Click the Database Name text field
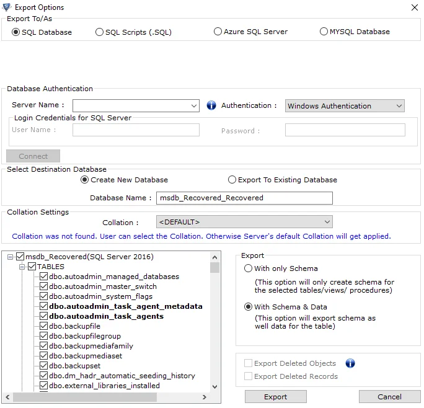 pyautogui.click(x=244, y=198)
